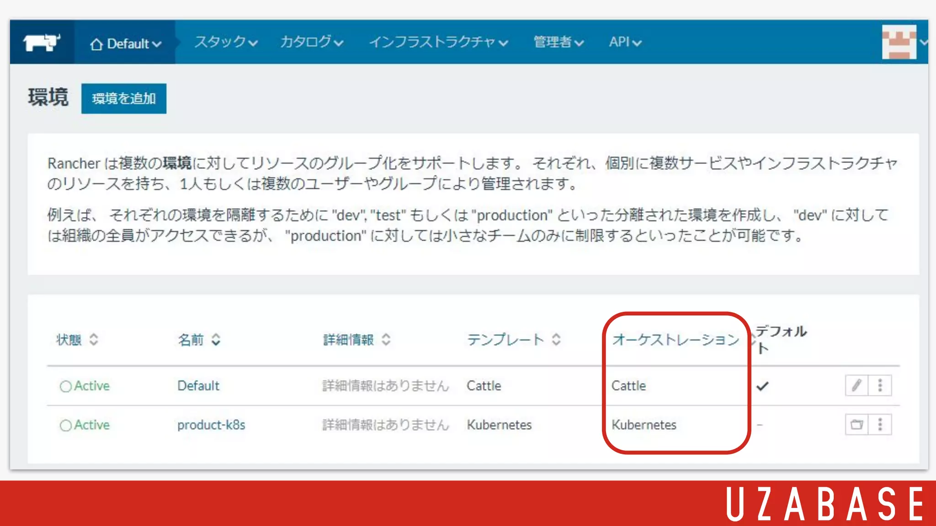
Task: Expand the カタログ menu
Action: (312, 42)
